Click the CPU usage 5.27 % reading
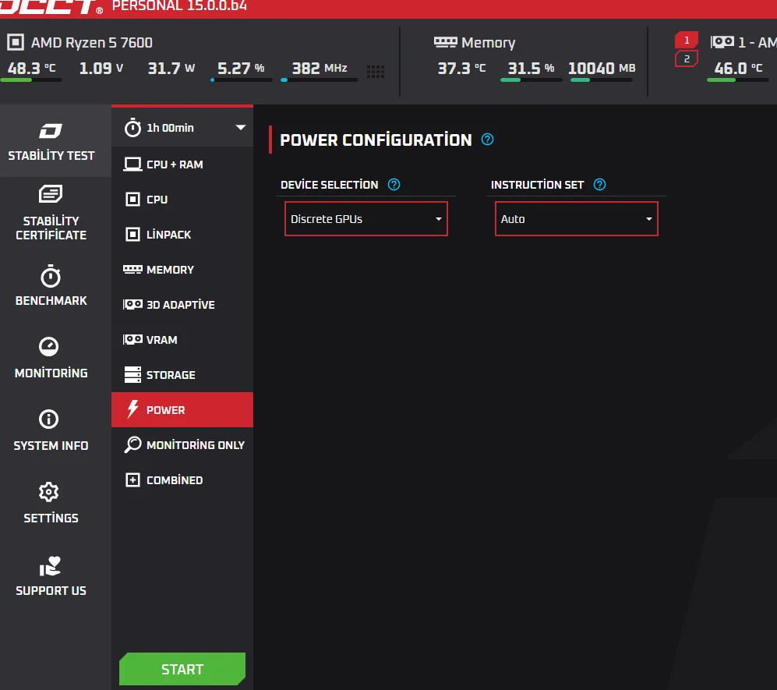The height and width of the screenshot is (690, 777). tap(241, 69)
